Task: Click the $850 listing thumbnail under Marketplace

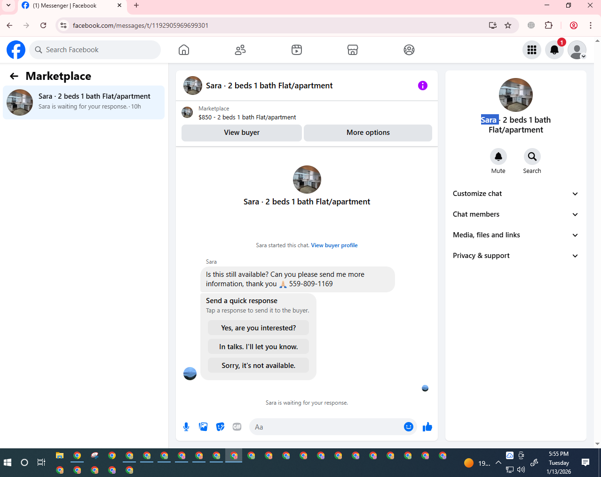Action: point(187,112)
